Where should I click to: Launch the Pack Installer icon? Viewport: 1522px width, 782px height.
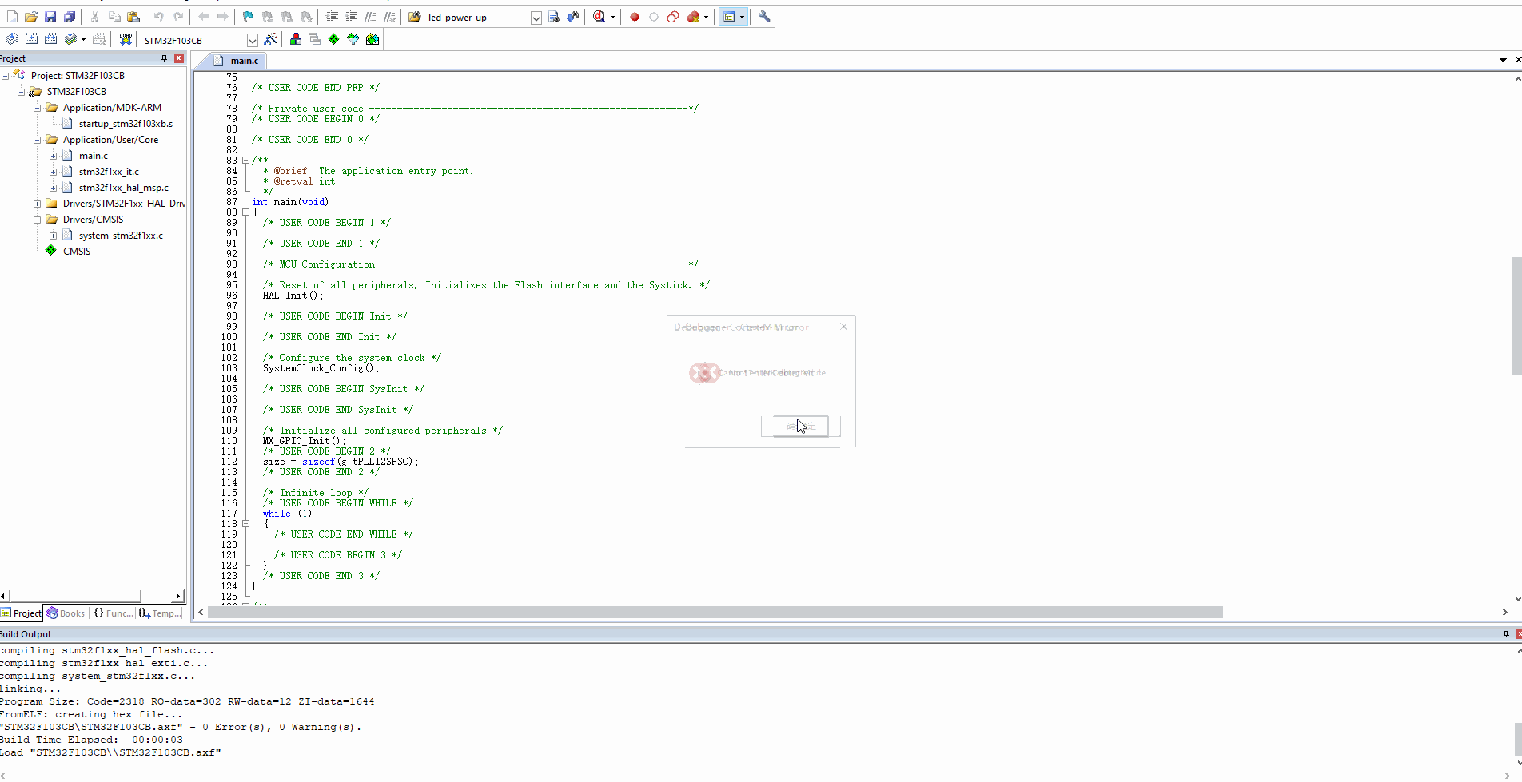373,39
